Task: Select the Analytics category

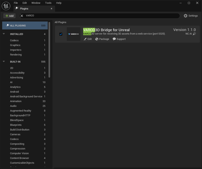Action: pos(25,87)
